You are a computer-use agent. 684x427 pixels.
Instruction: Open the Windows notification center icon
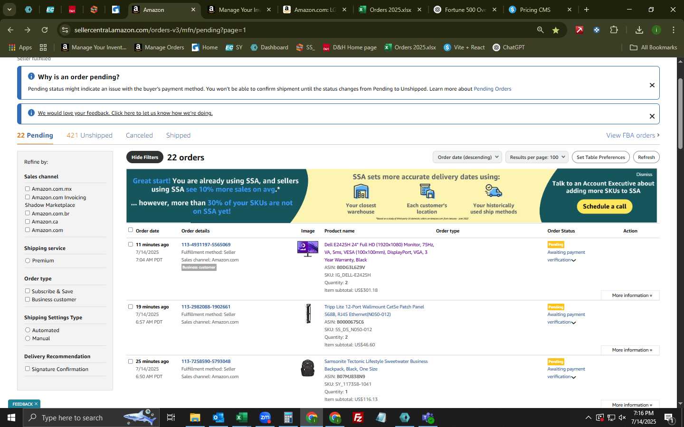click(669, 418)
